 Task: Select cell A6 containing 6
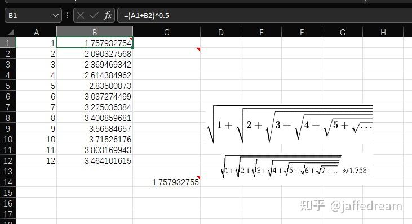tap(36, 97)
